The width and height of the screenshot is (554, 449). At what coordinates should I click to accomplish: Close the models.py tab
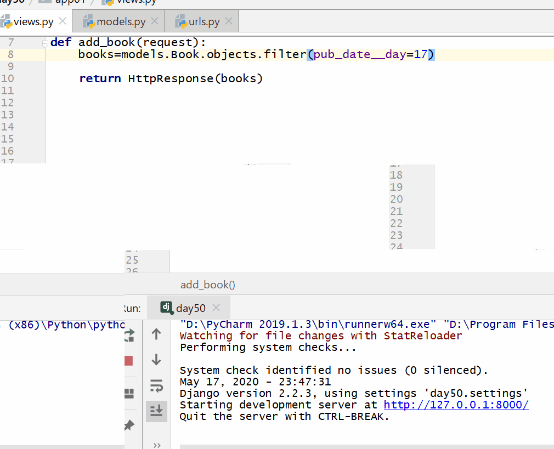click(155, 21)
